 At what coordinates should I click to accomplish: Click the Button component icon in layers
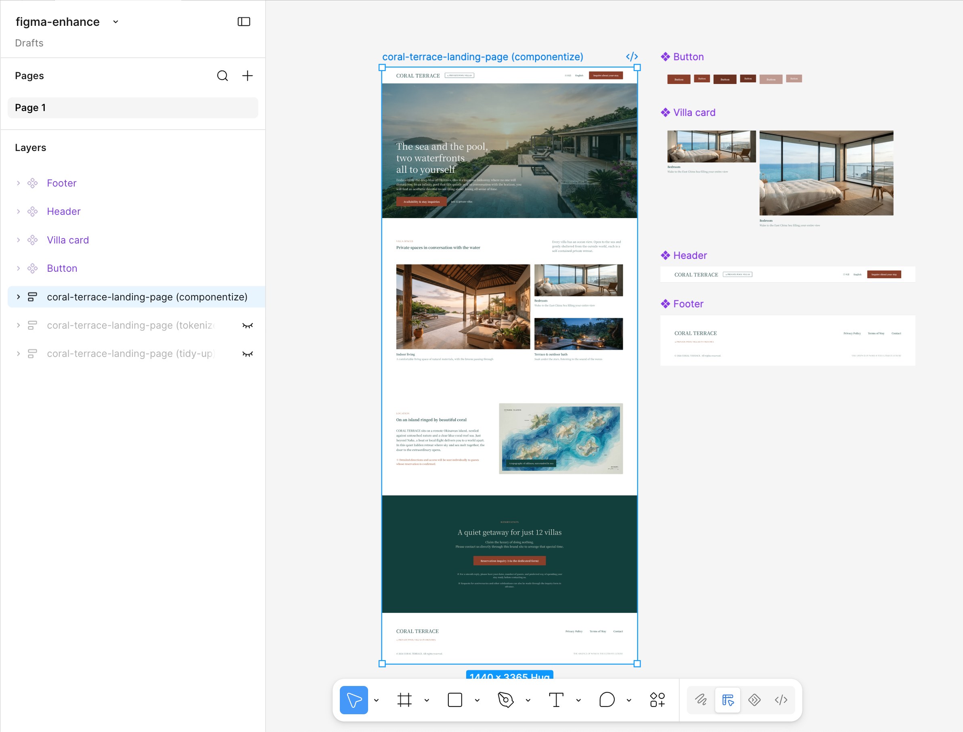[x=33, y=268]
